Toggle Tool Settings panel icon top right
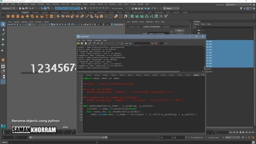The width and height of the screenshot is (256, 144). point(251,8)
